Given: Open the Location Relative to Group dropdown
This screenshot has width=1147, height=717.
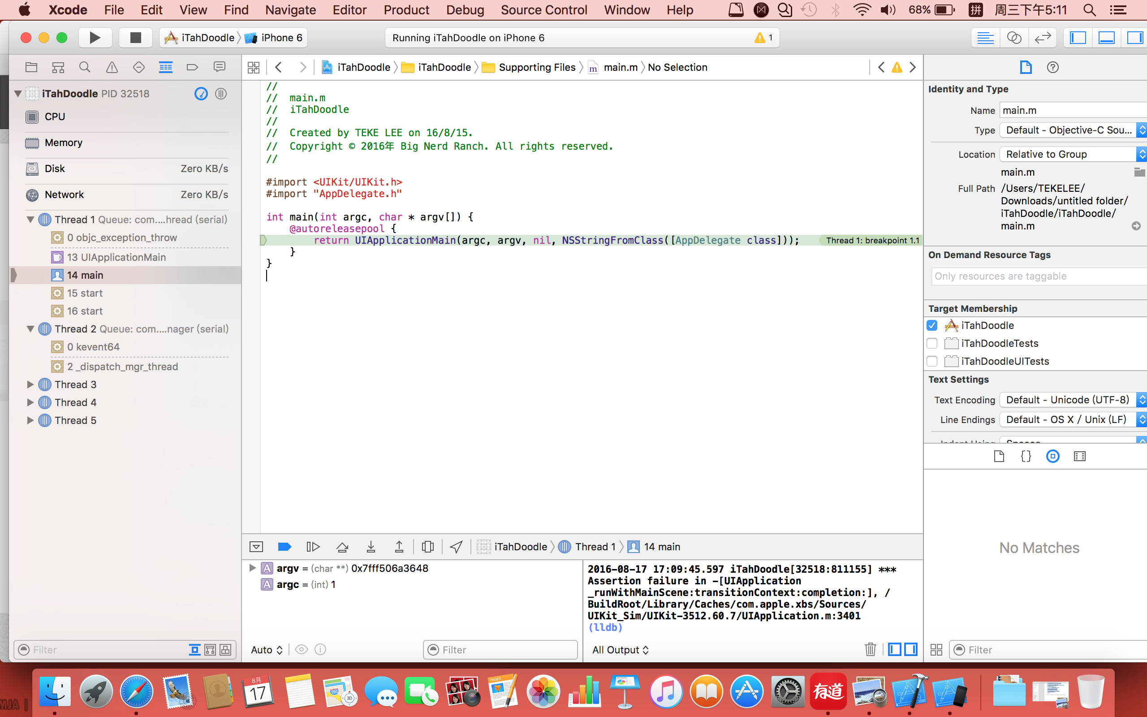Looking at the screenshot, I should [x=1073, y=154].
